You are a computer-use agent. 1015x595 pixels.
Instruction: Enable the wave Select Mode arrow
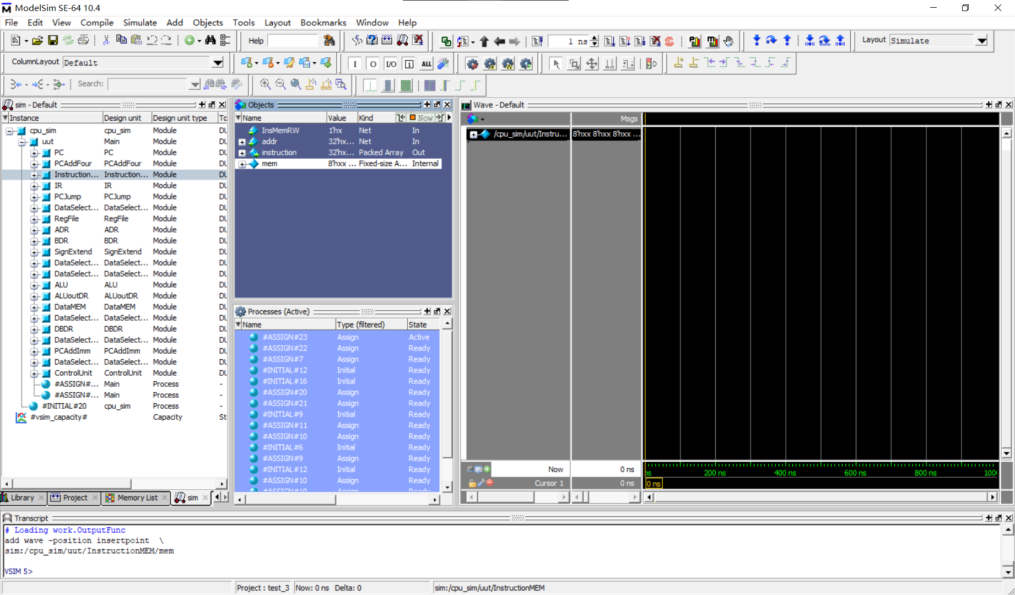[556, 64]
